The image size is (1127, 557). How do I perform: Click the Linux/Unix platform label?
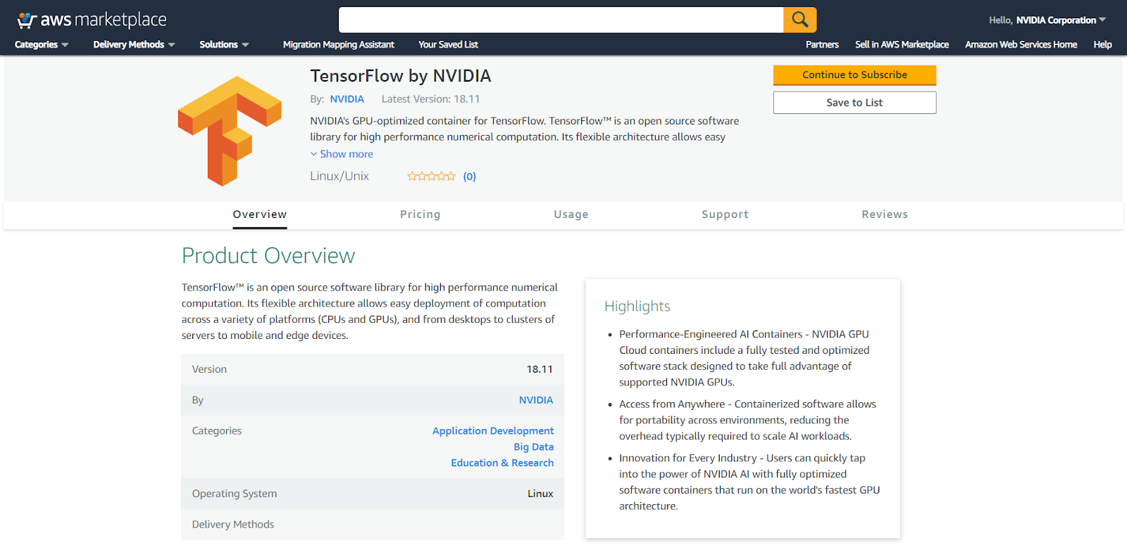click(x=340, y=177)
